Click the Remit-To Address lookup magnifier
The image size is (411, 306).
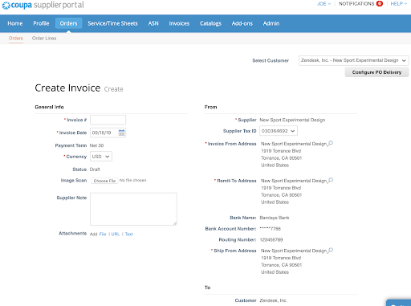tap(331, 180)
